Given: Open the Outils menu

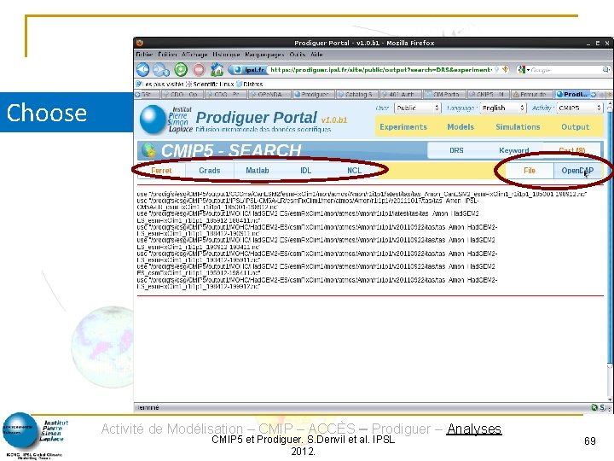Looking at the screenshot, I should pos(298,55).
